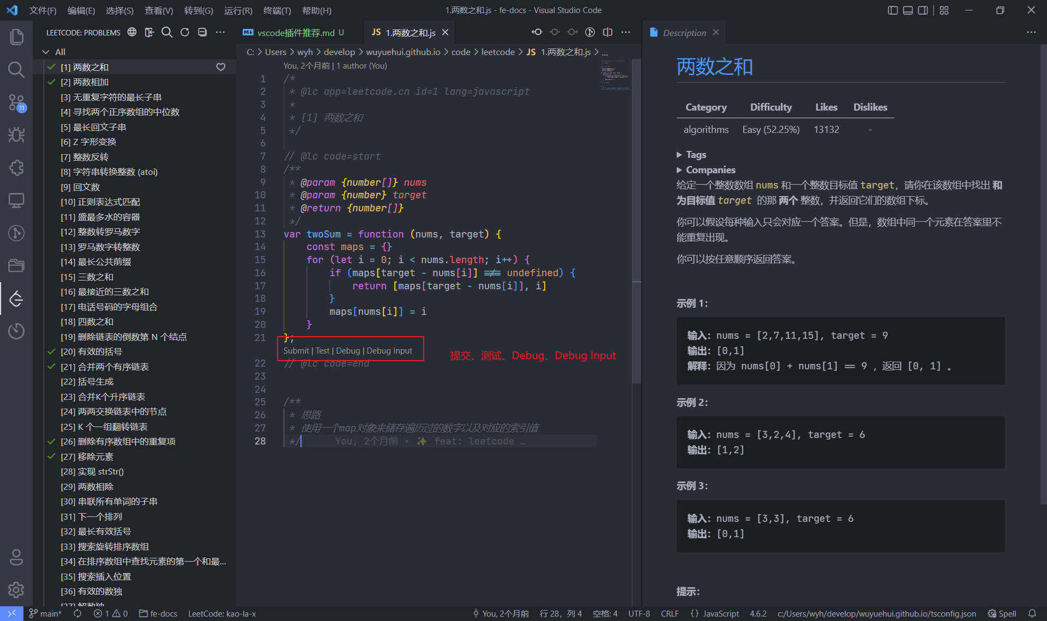Open breadcrumb ellipsis dropdown
This screenshot has height=621, width=1047.
(x=605, y=52)
